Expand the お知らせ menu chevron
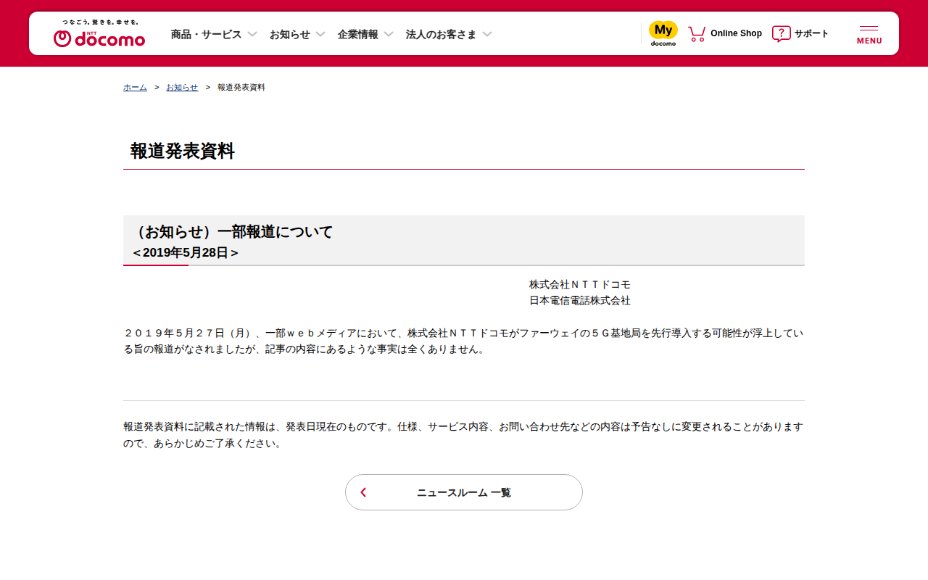This screenshot has width=928, height=580. tap(320, 34)
